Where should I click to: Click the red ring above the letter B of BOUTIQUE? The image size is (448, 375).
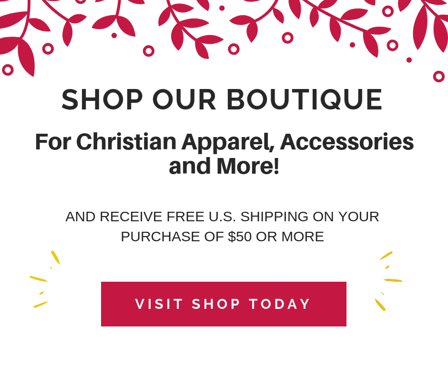point(234,49)
